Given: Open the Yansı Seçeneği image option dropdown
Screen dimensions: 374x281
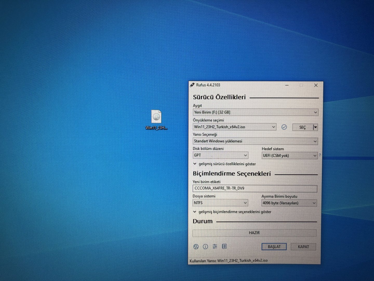Looking at the screenshot, I should [x=255, y=141].
